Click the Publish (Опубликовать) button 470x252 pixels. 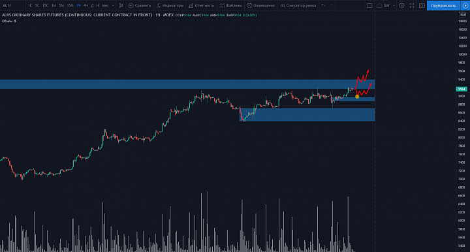[x=444, y=5]
